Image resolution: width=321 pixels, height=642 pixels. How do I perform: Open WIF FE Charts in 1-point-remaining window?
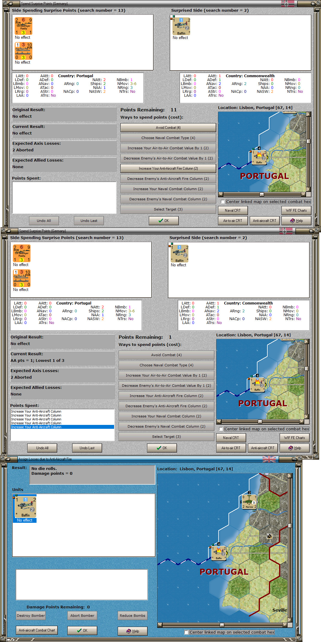[x=294, y=438]
